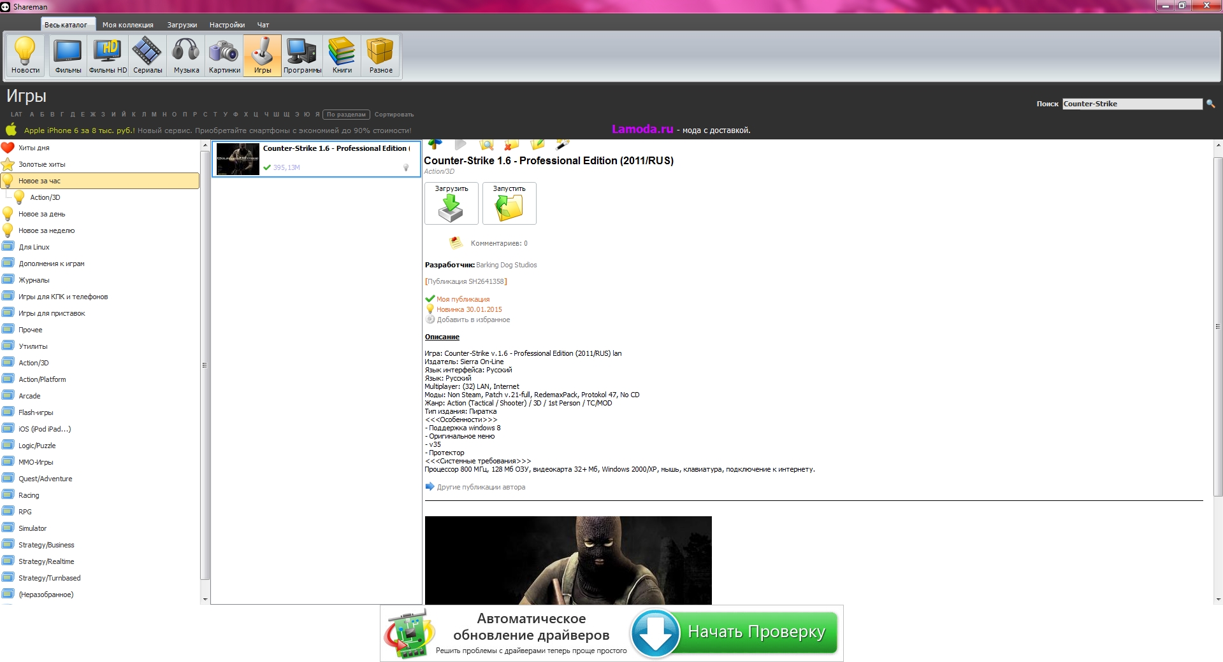Click the lightbulb icon in Counter-Strike result
The width and height of the screenshot is (1223, 662).
[406, 167]
